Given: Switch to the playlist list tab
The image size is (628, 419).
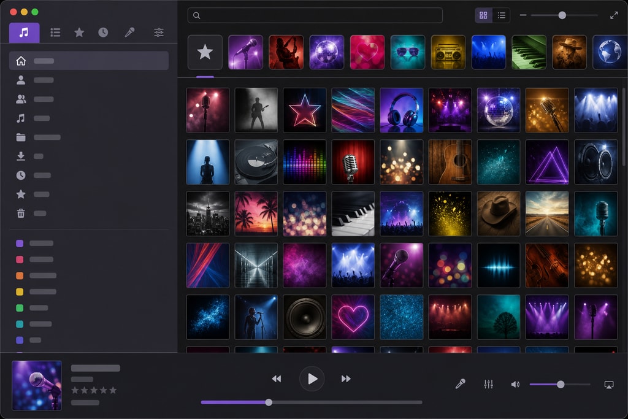Looking at the screenshot, I should (55, 33).
